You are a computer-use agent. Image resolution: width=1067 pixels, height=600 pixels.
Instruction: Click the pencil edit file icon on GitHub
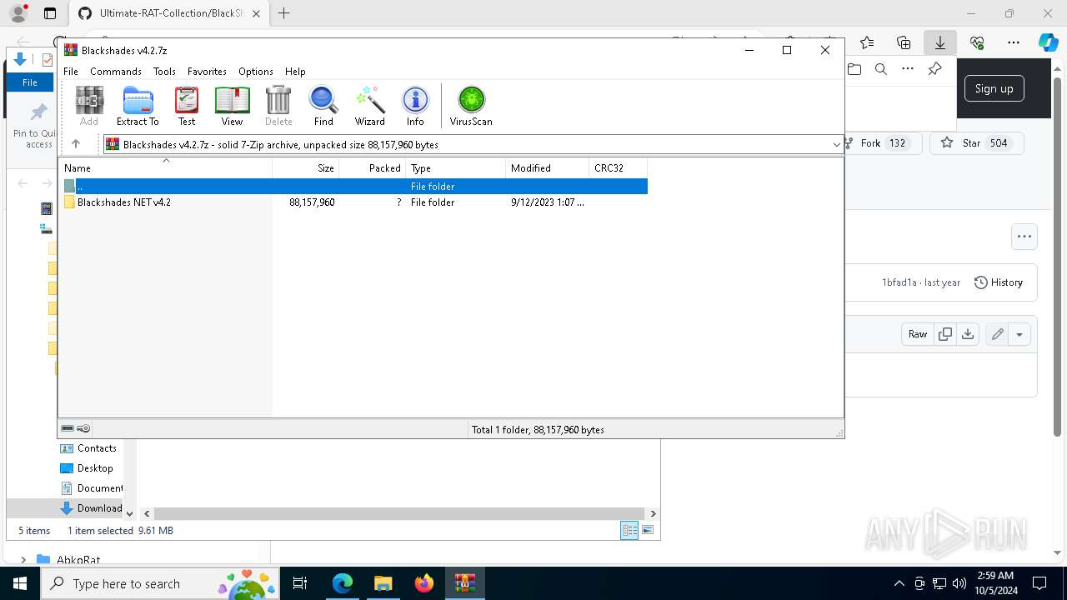pyautogui.click(x=997, y=334)
